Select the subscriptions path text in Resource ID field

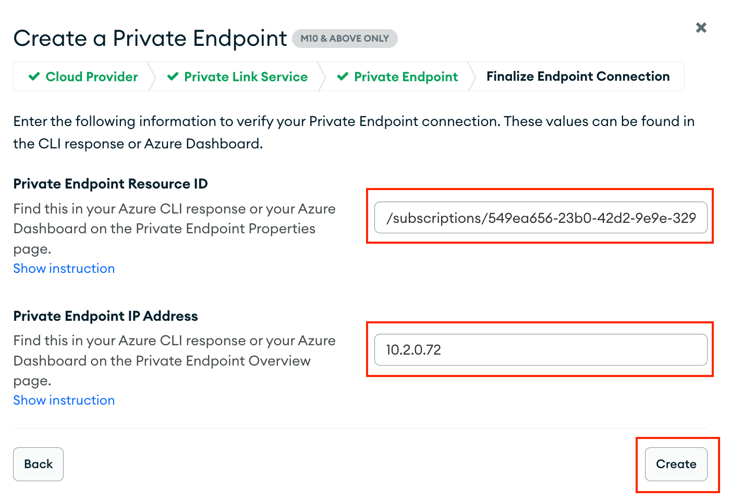542,218
